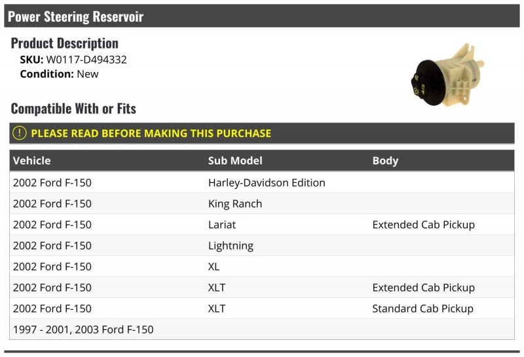524x357 pixels.
Task: Click the Product Description heading
Action: (65, 43)
